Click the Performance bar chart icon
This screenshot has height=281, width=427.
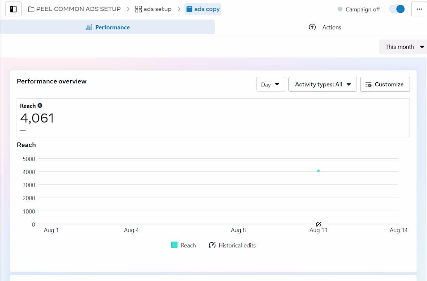coord(89,27)
